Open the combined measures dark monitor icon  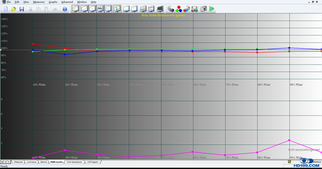160,9
